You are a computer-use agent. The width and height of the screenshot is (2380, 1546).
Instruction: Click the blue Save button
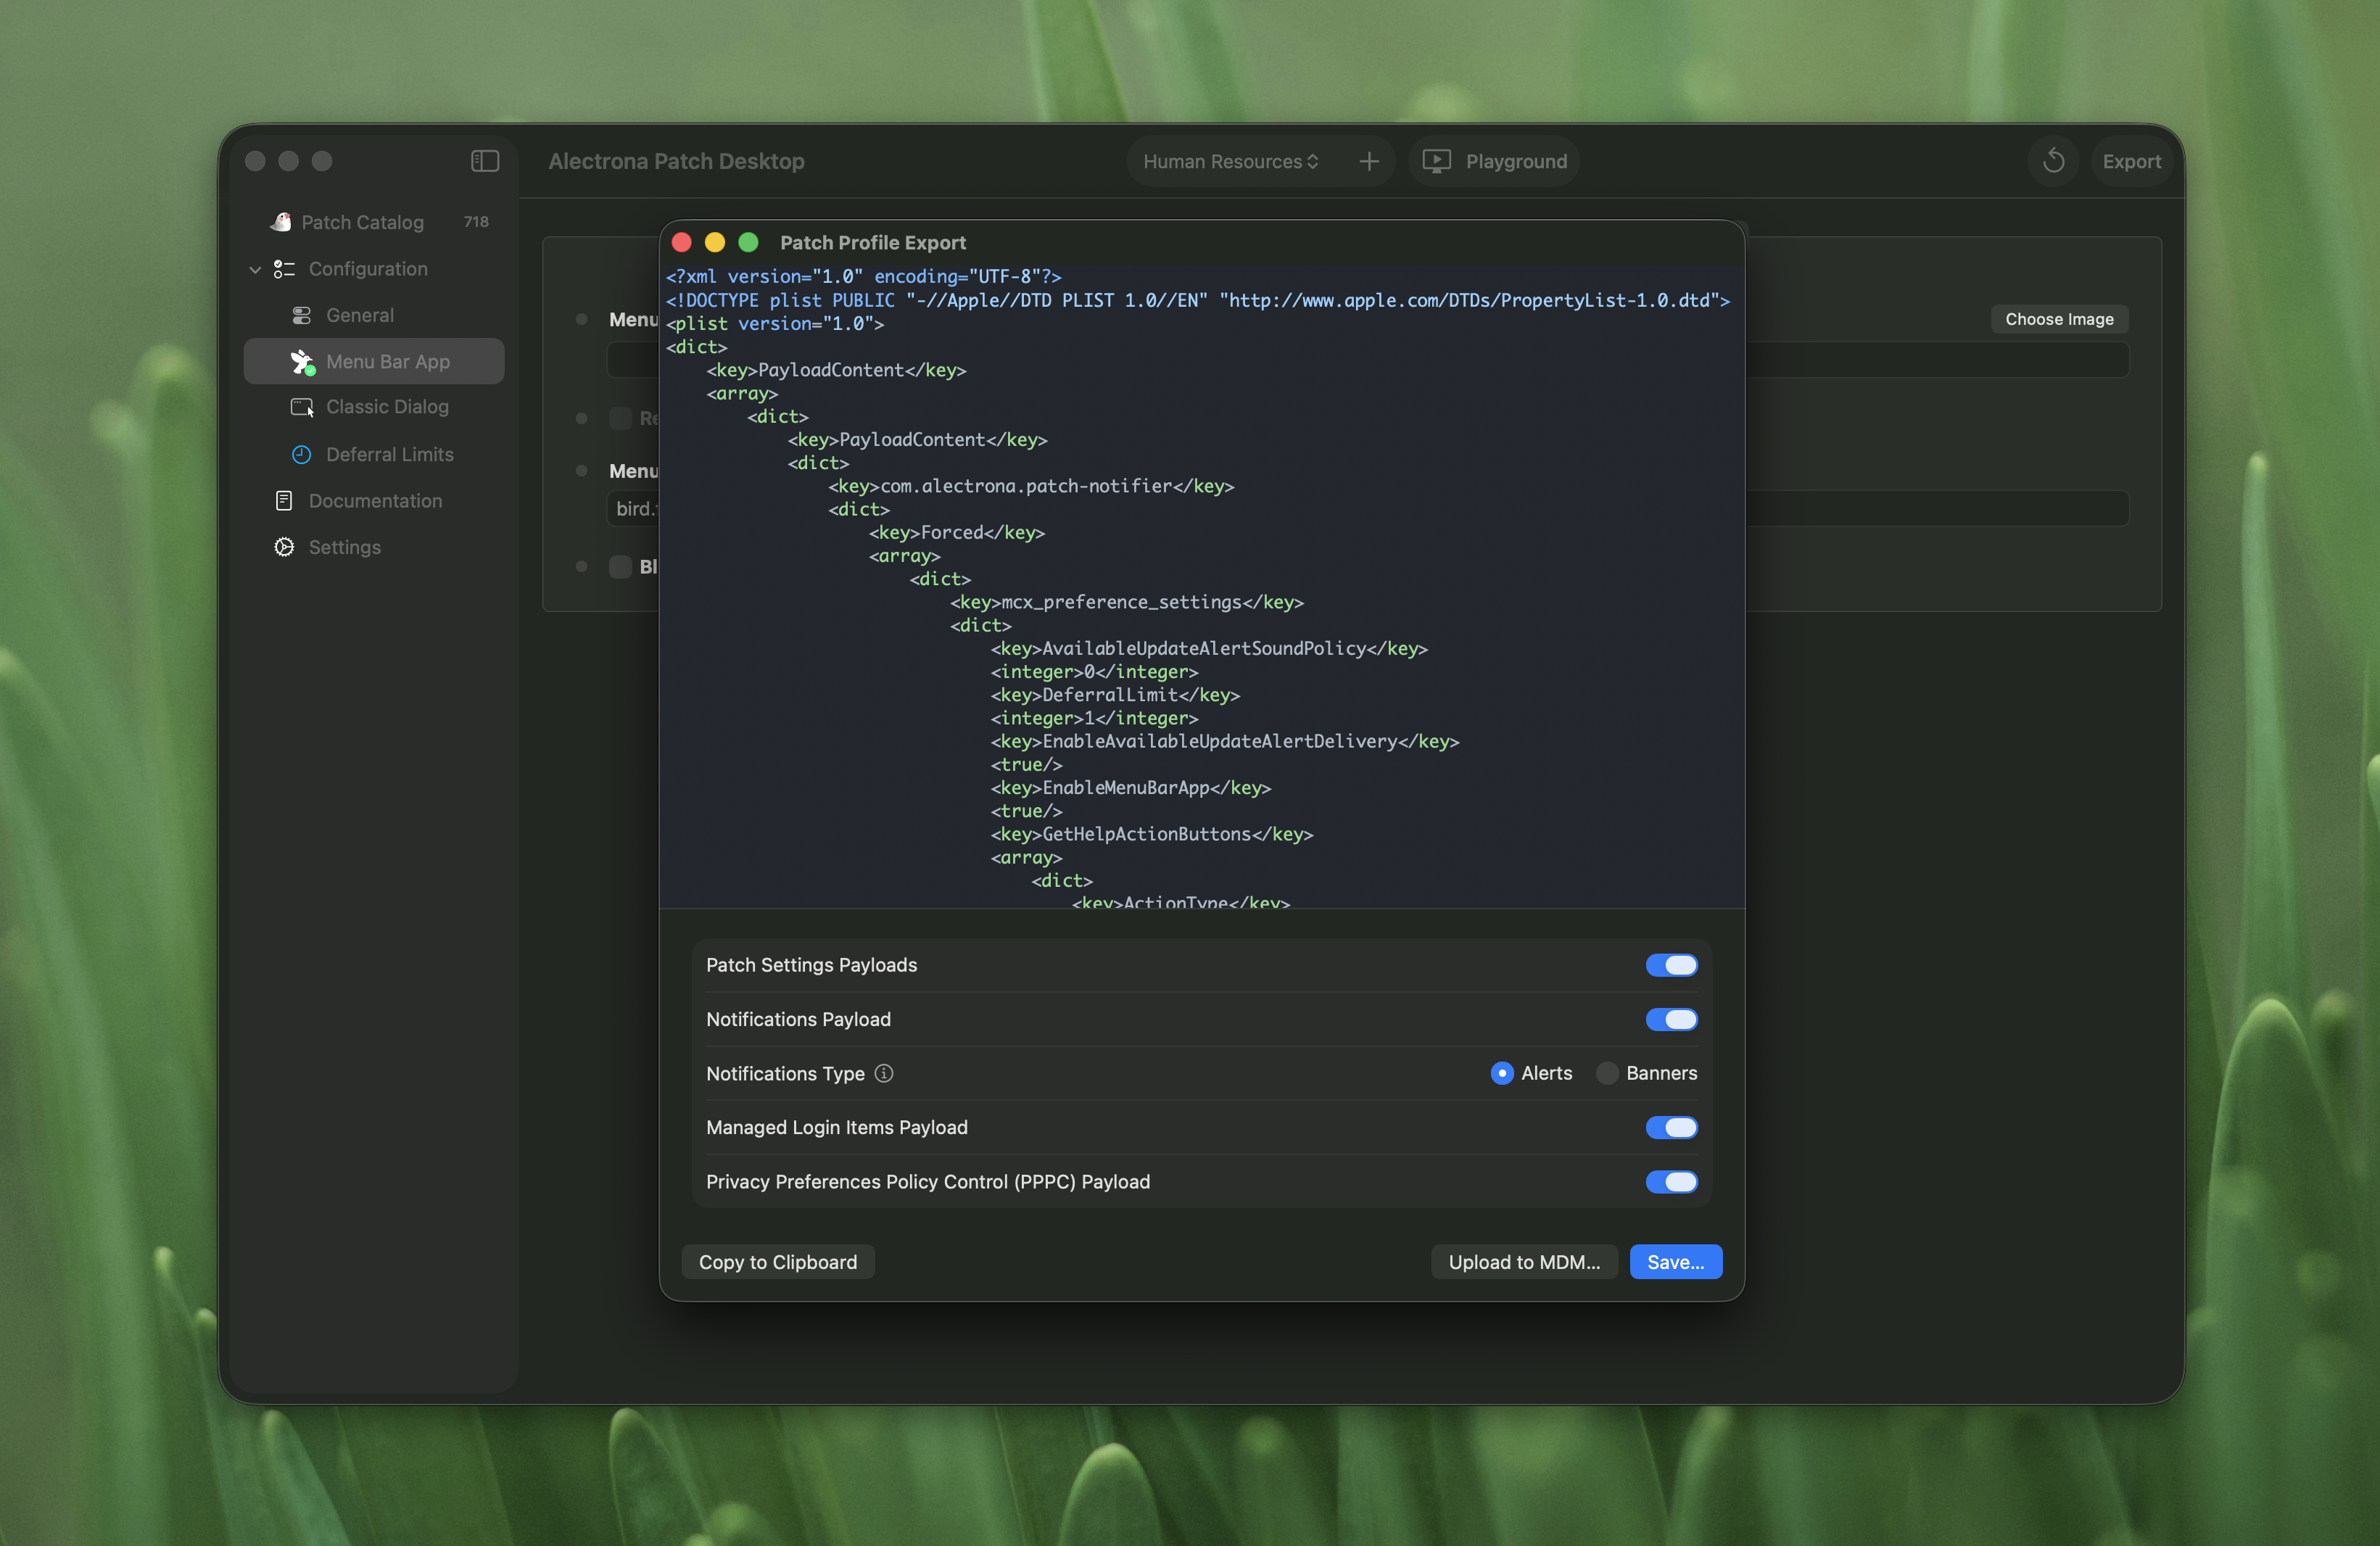click(x=1676, y=1262)
